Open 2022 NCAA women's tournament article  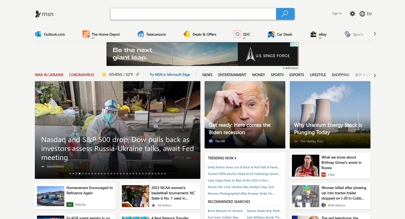pyautogui.click(x=160, y=196)
